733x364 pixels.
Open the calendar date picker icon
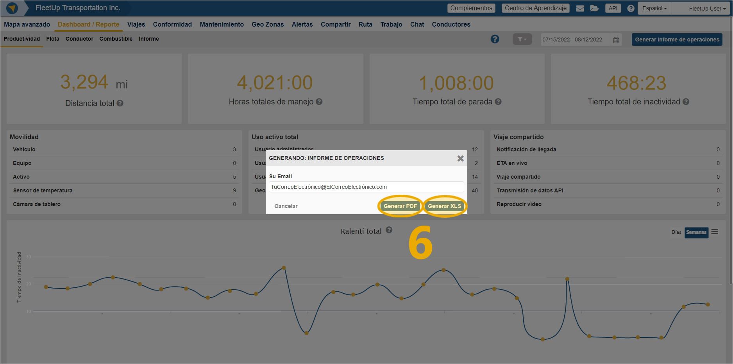coord(616,40)
